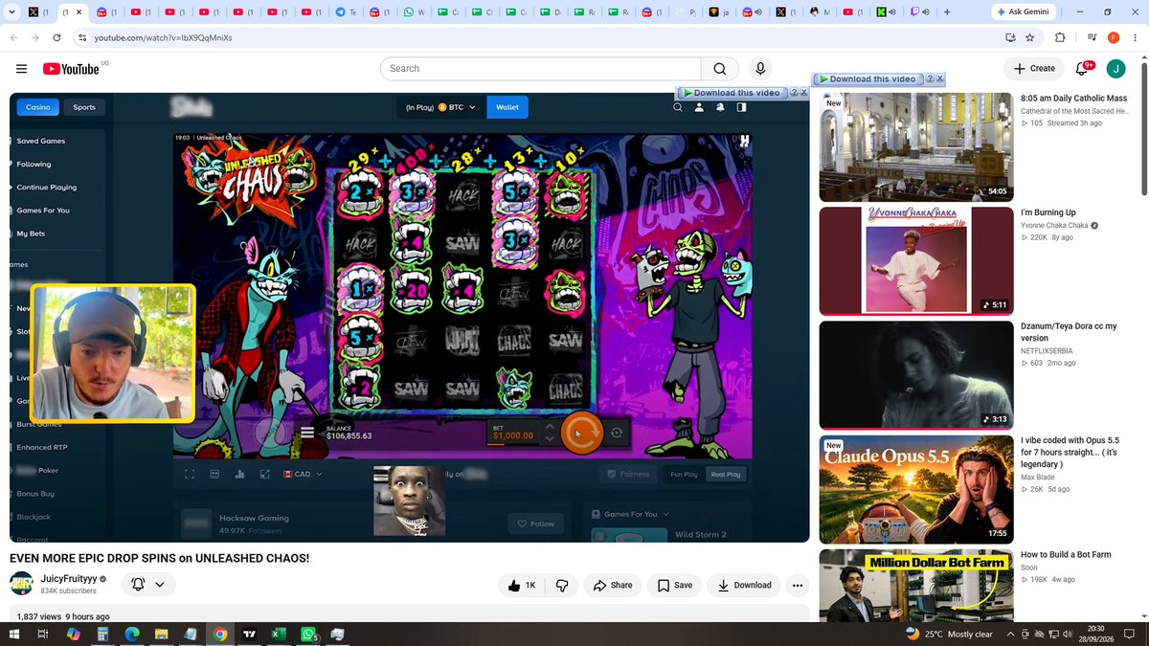Screen dimensions: 1149x646
Task: Open Chrome media controls icon
Action: 1093,37
